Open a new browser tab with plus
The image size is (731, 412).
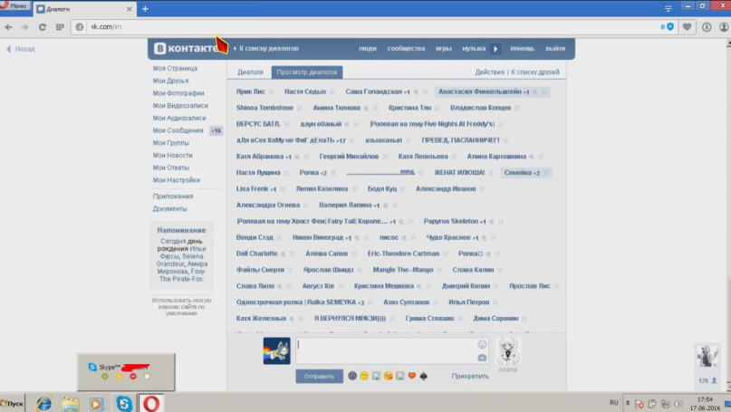145,8
